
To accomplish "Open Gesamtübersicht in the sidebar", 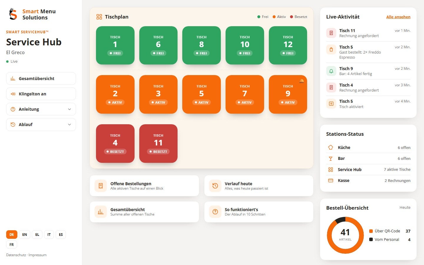I will [41, 79].
